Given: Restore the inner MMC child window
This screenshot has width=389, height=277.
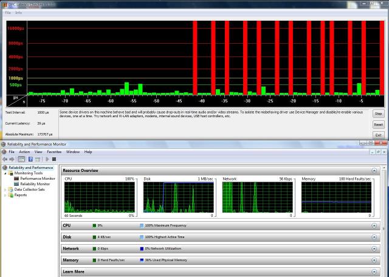Looking at the screenshot, I should coord(378,152).
